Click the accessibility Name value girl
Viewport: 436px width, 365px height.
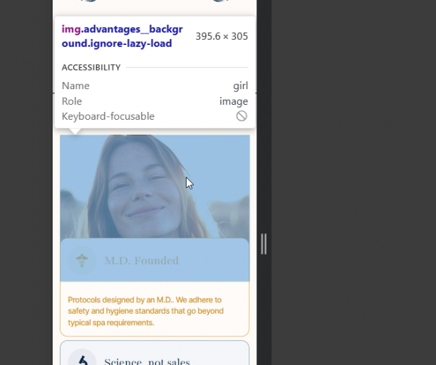point(241,86)
